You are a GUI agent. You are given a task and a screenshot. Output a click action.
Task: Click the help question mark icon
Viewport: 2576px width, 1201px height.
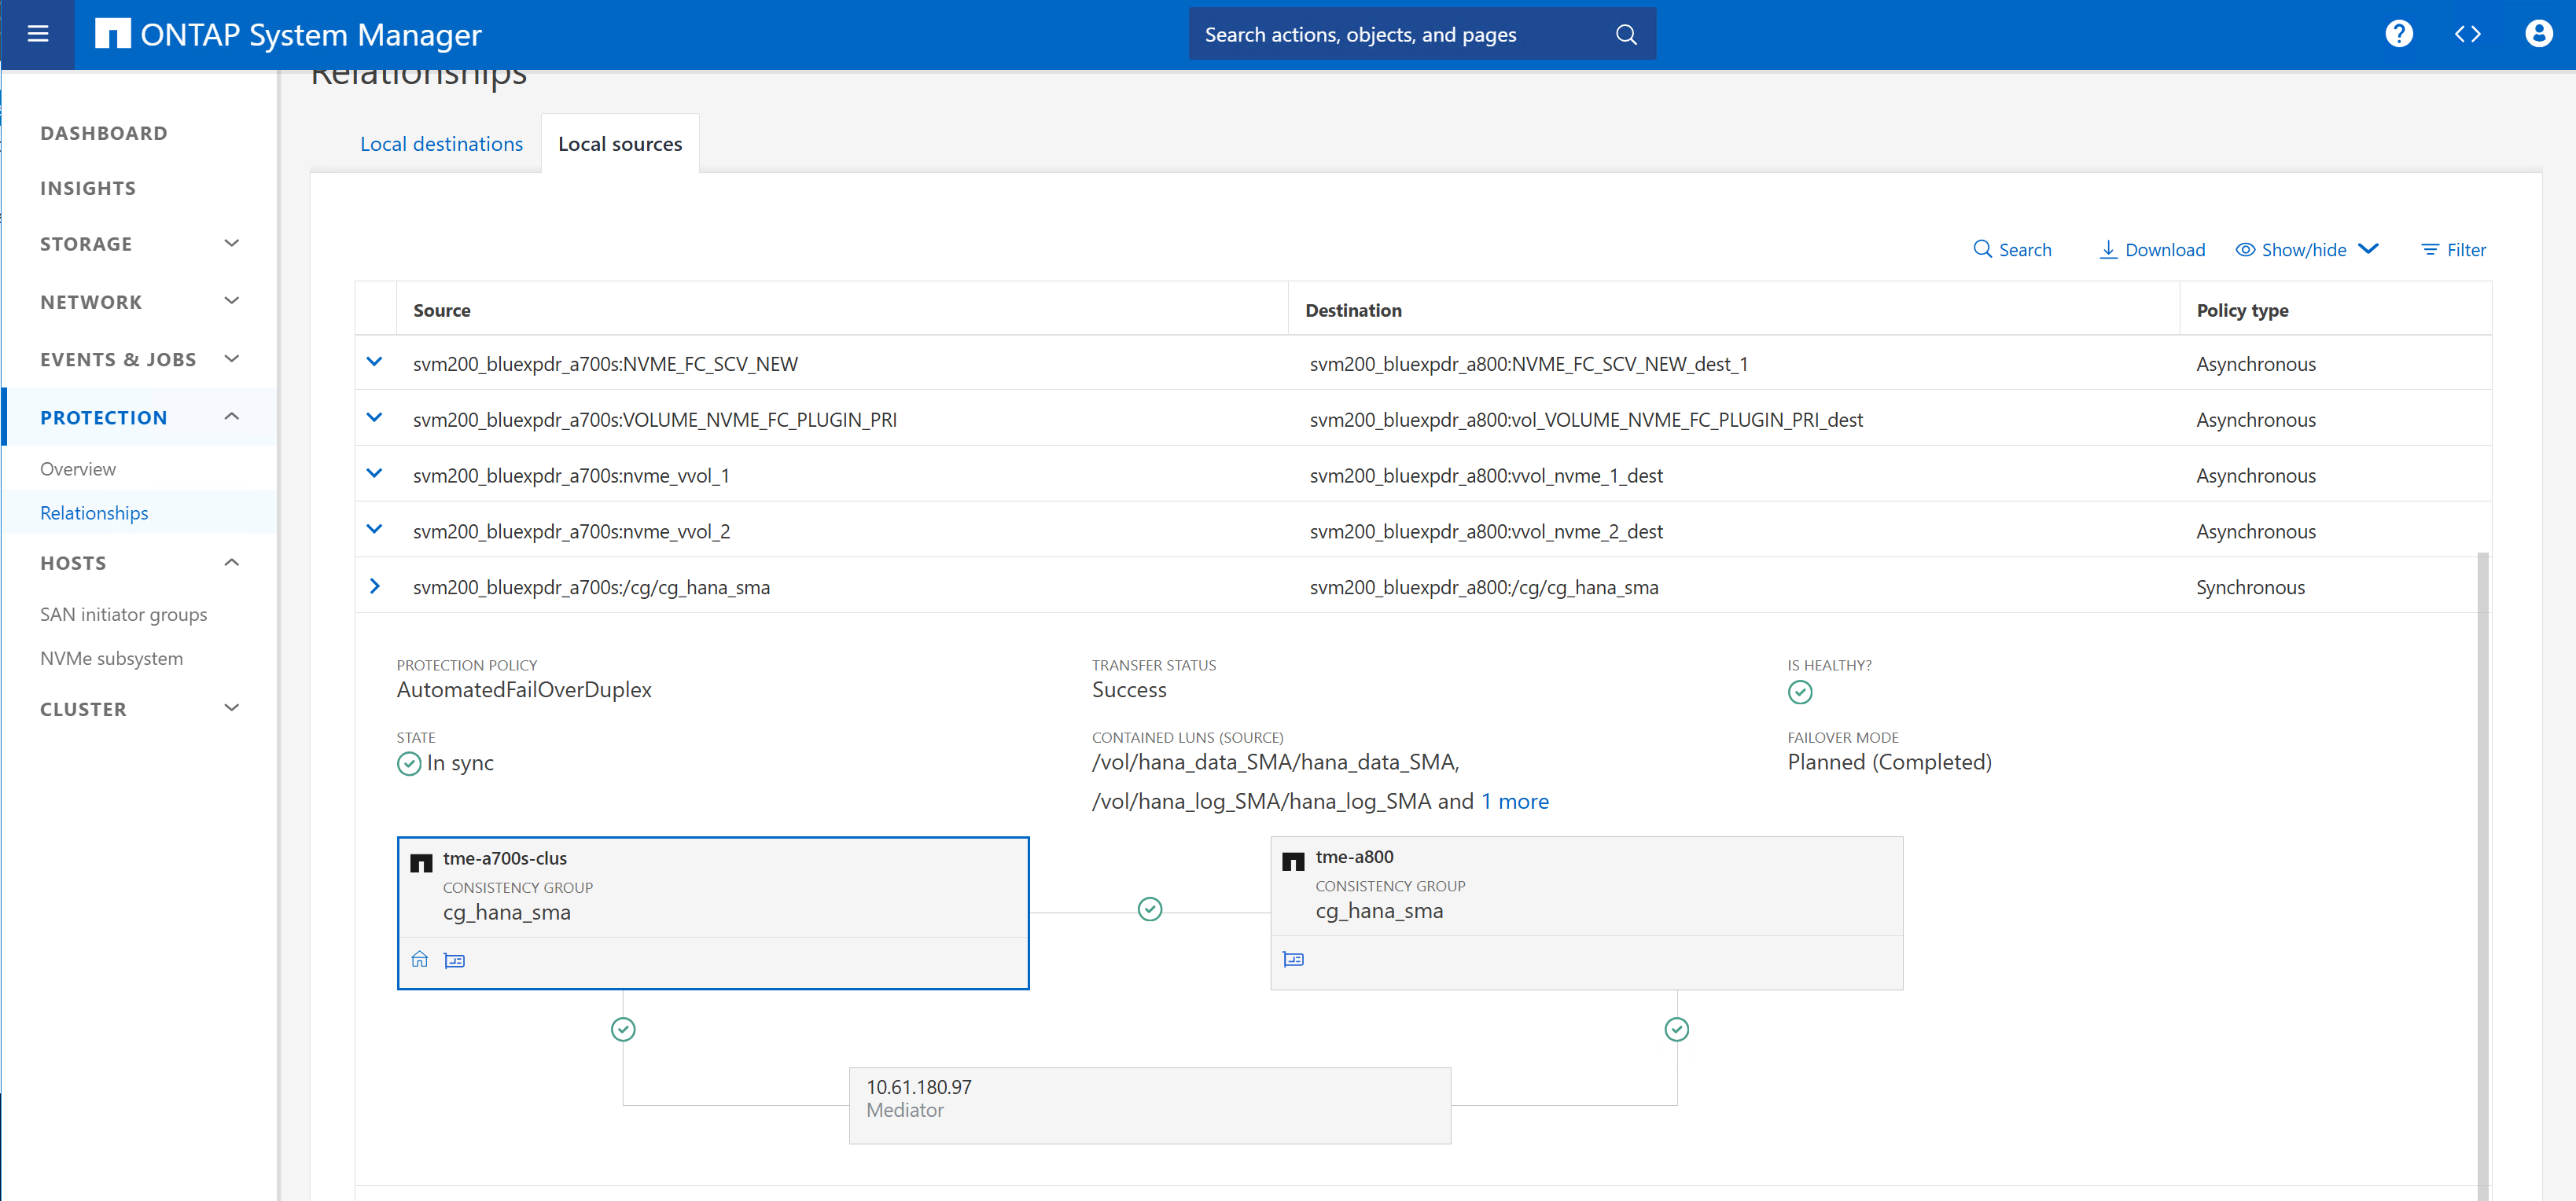2398,34
